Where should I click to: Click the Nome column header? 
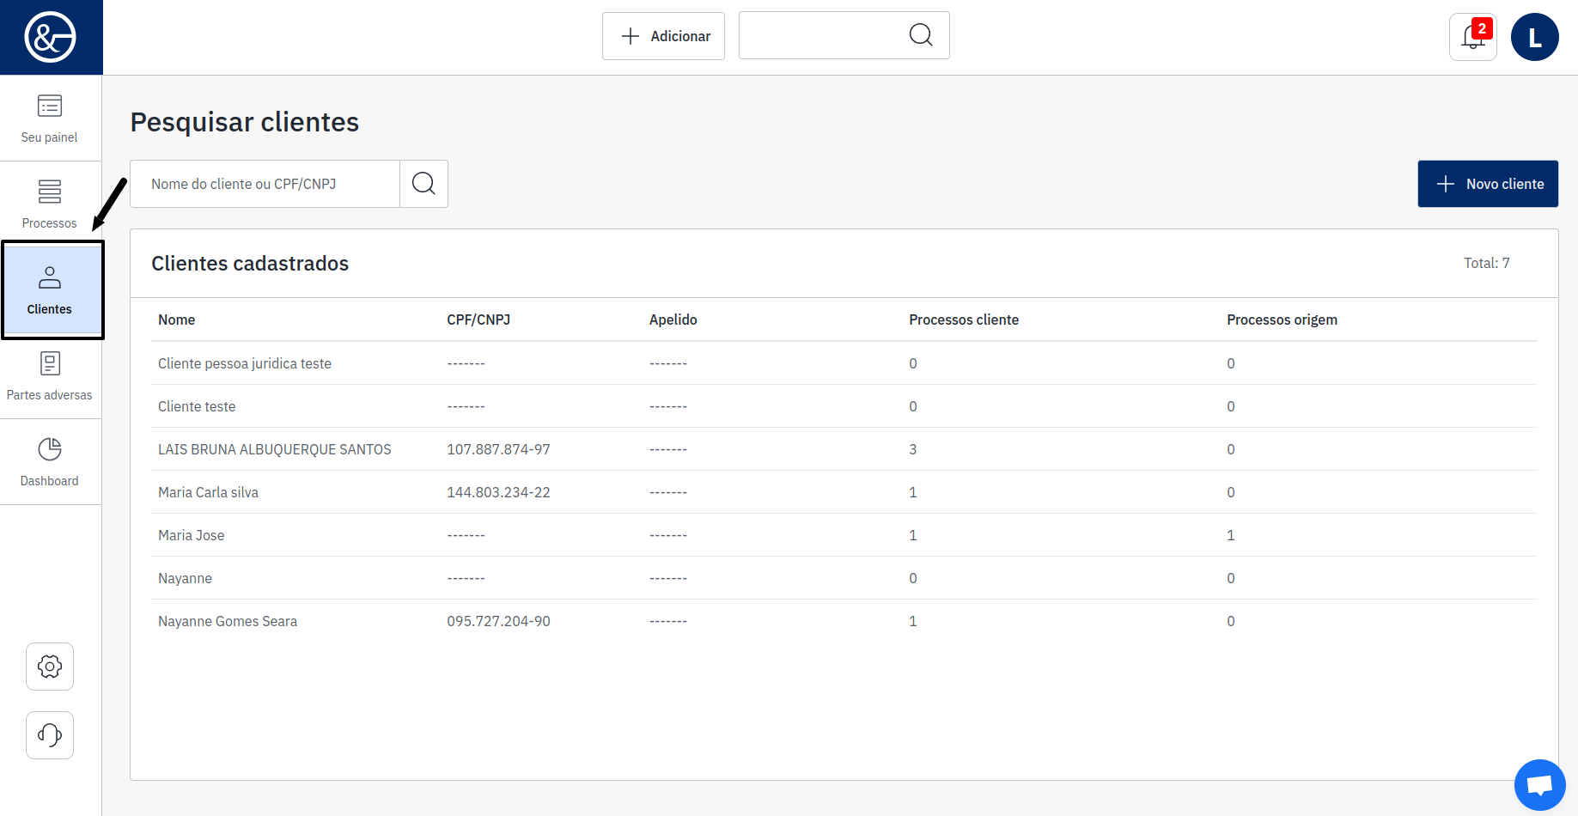tap(177, 320)
